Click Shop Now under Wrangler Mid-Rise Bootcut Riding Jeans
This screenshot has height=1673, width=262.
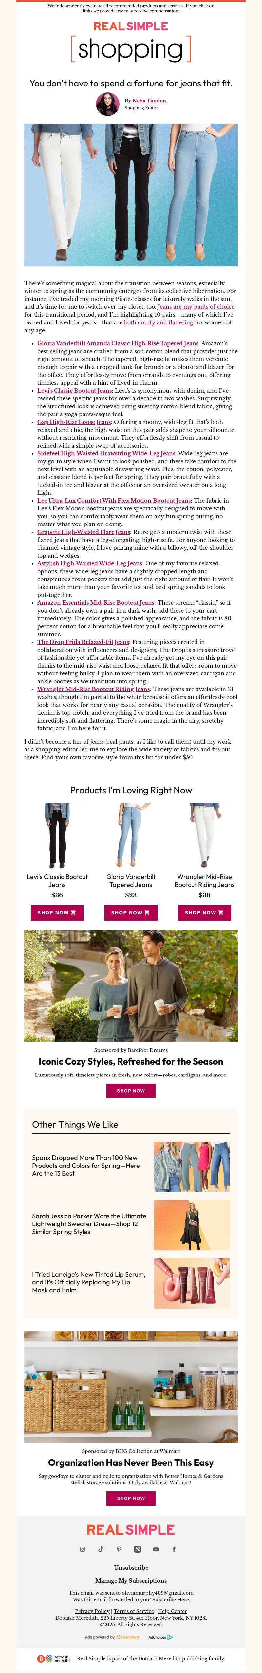(x=204, y=912)
